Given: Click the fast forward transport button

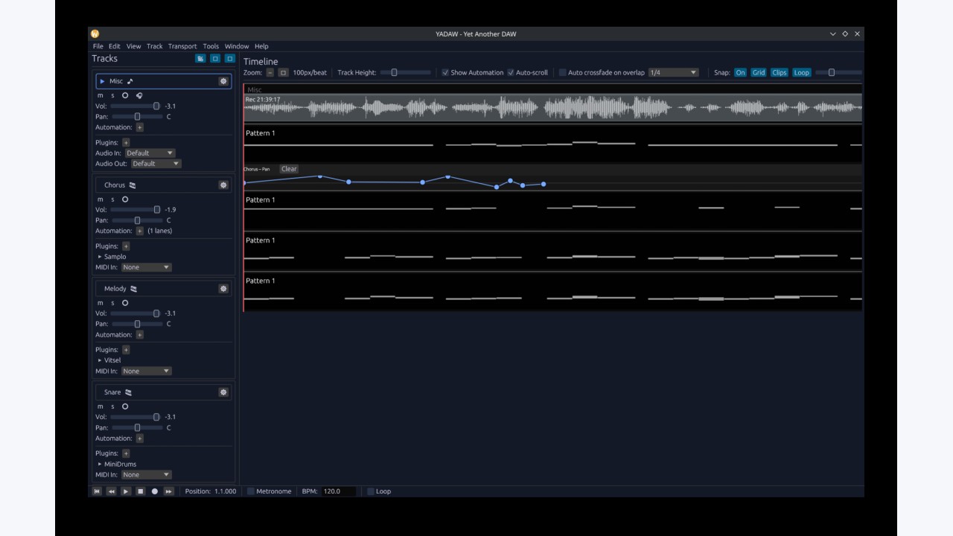Looking at the screenshot, I should pyautogui.click(x=169, y=491).
